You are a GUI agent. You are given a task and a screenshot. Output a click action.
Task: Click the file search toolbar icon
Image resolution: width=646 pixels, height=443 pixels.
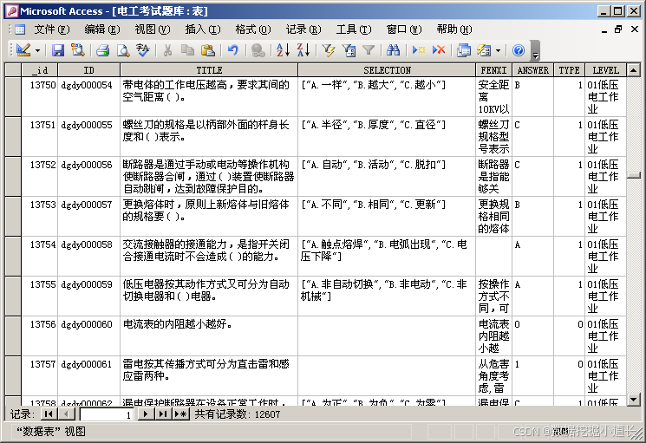click(77, 50)
